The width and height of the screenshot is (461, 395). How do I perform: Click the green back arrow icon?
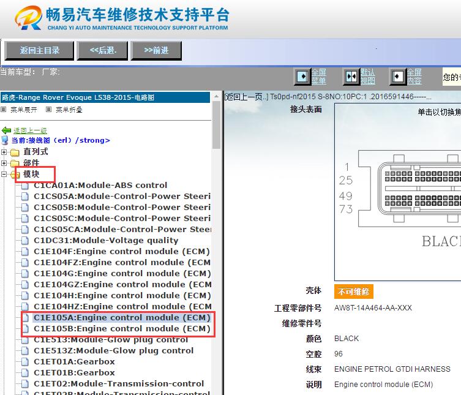6,130
